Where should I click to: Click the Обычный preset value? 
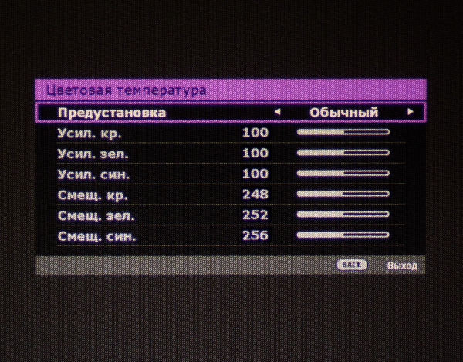344,112
